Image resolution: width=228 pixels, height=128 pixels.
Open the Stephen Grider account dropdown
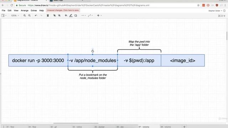(215, 11)
